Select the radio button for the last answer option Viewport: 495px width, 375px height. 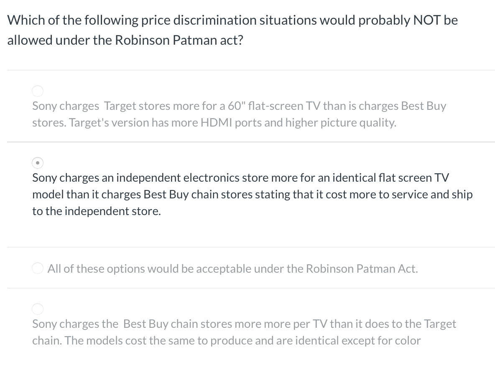coord(38,309)
